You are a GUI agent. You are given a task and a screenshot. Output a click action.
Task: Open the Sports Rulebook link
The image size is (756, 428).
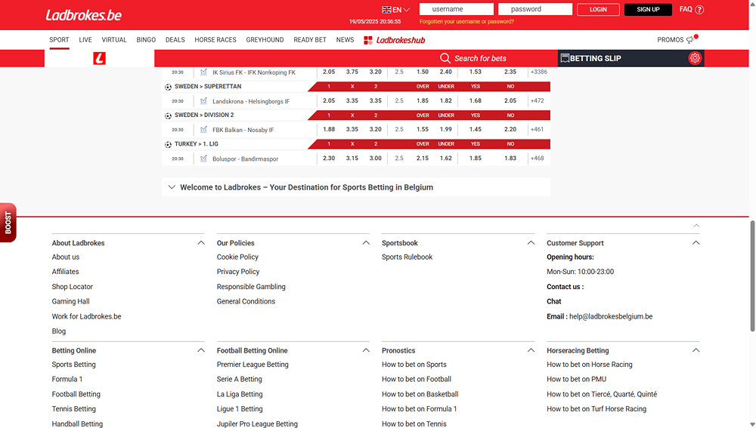407,257
